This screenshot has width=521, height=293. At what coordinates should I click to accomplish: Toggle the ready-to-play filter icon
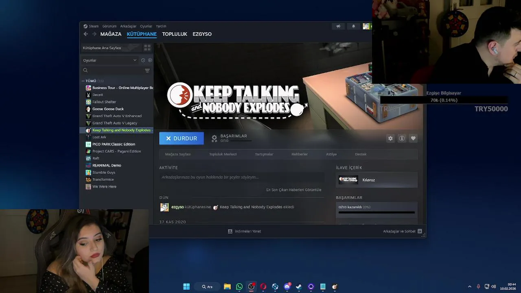click(x=150, y=60)
